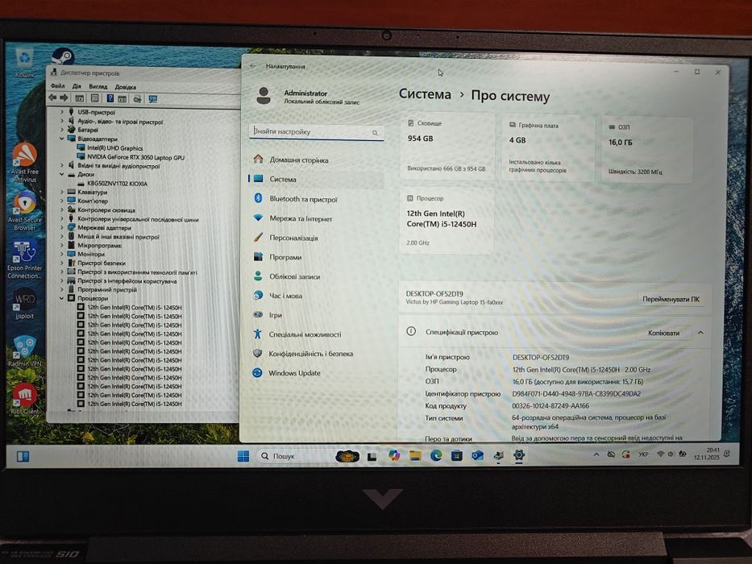The image size is (752, 564).
Task: Open File Explorer from the taskbar
Action: [415, 455]
